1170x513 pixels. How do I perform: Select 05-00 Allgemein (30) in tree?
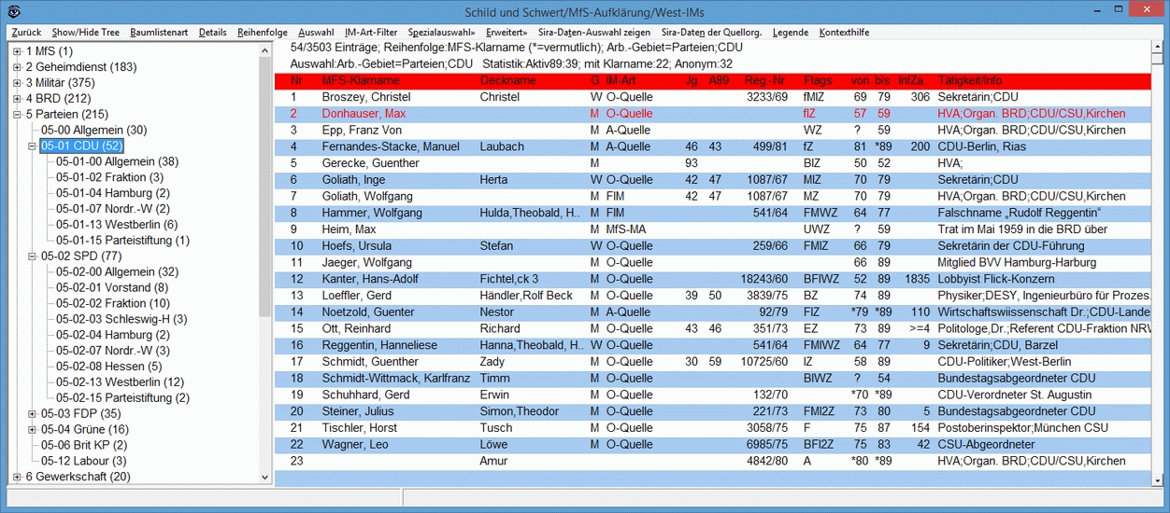93,131
